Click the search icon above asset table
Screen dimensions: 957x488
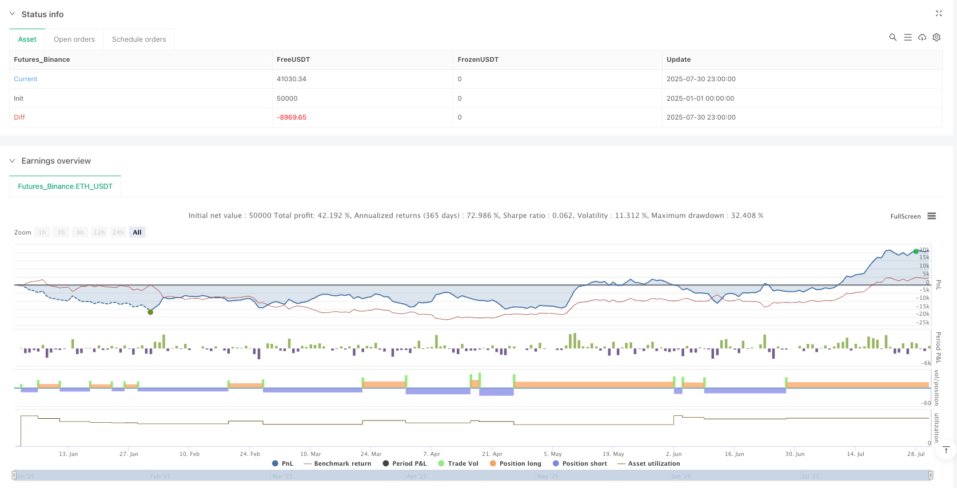click(x=892, y=37)
